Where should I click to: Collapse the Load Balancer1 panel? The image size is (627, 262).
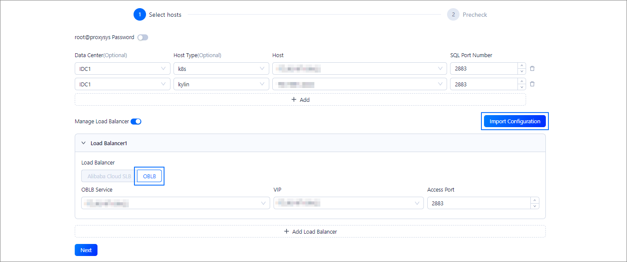(x=84, y=143)
